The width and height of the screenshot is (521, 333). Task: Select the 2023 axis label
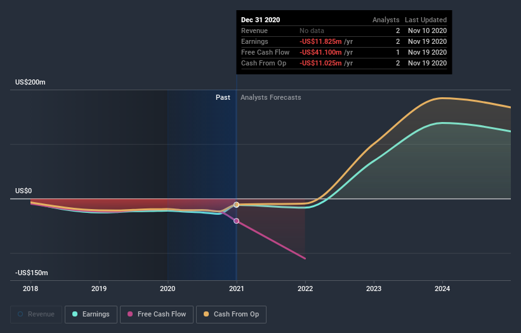coord(374,289)
